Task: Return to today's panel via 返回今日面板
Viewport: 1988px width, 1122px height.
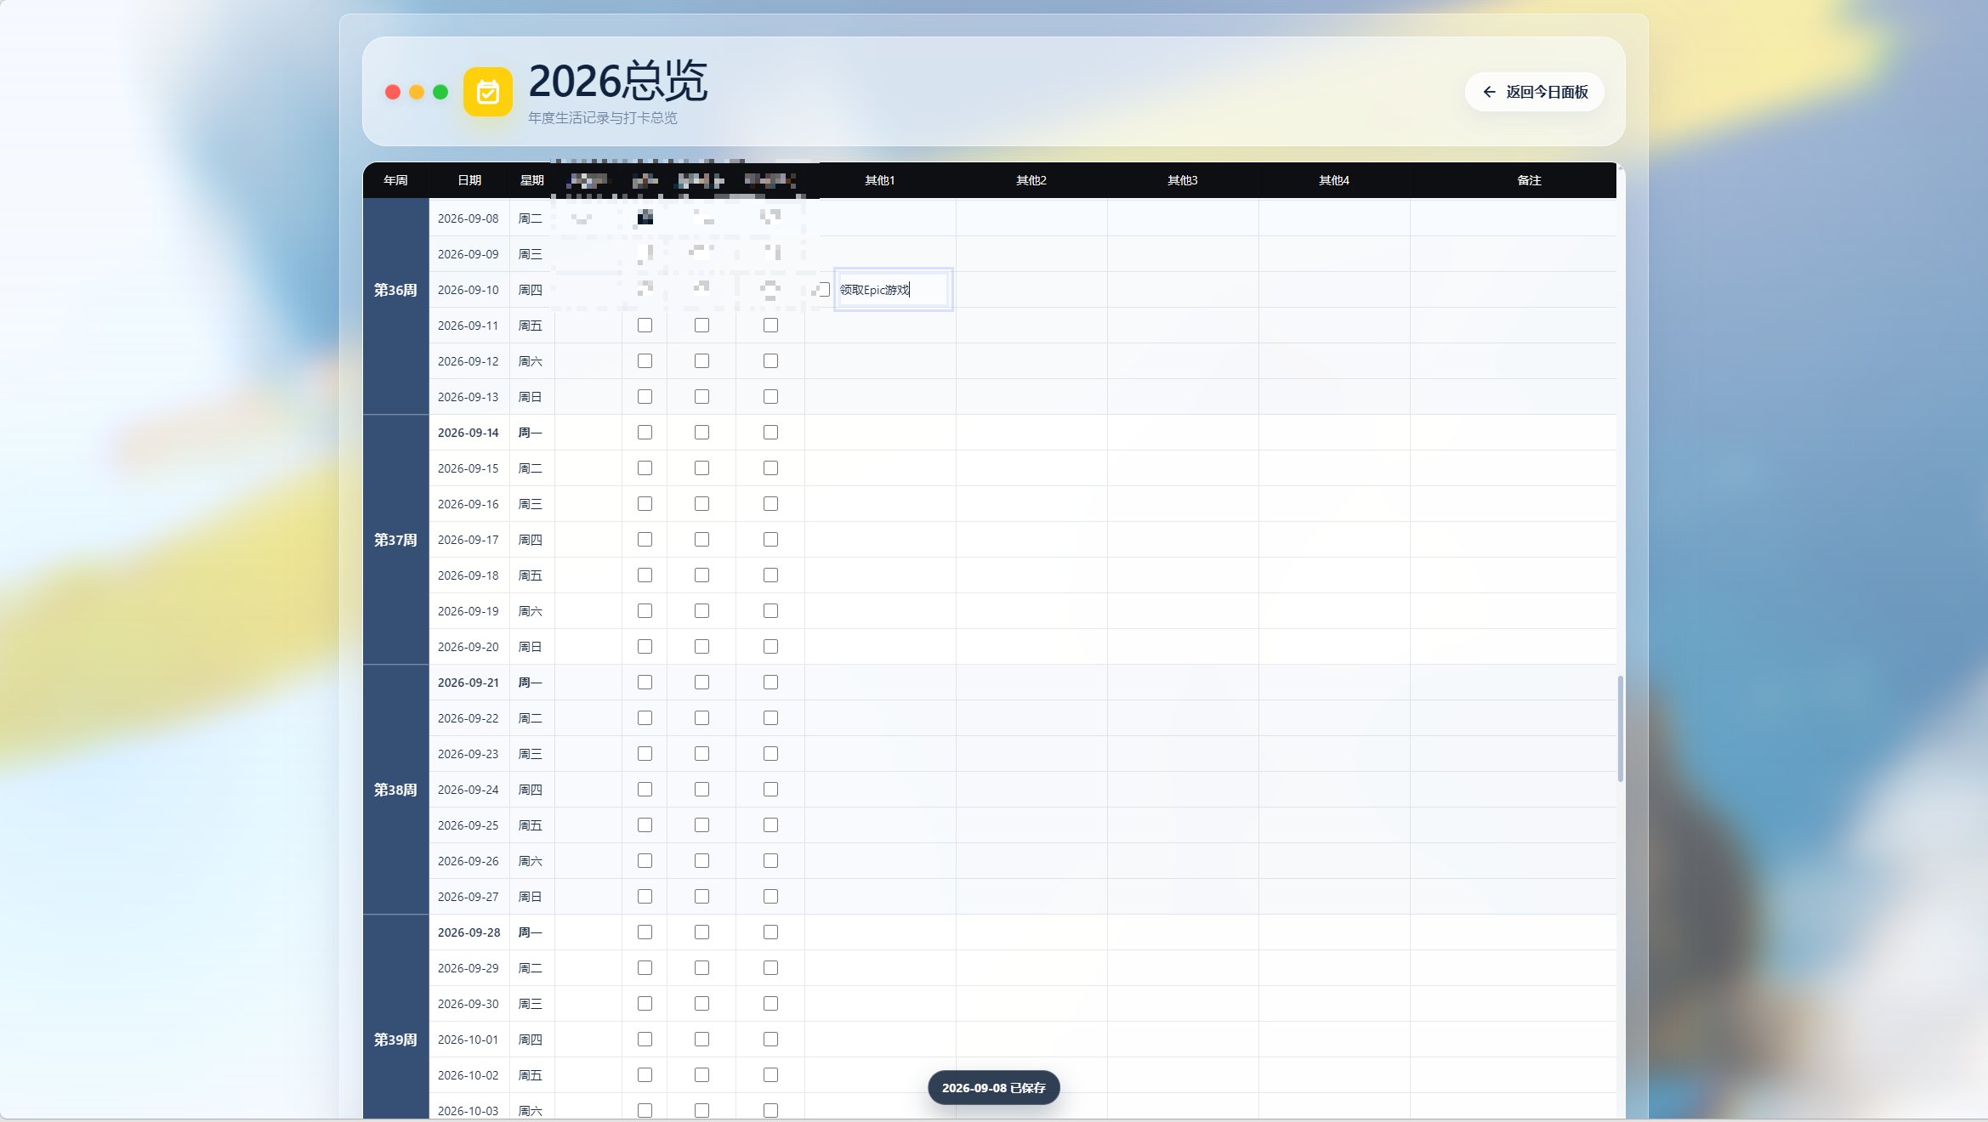Action: pos(1534,92)
